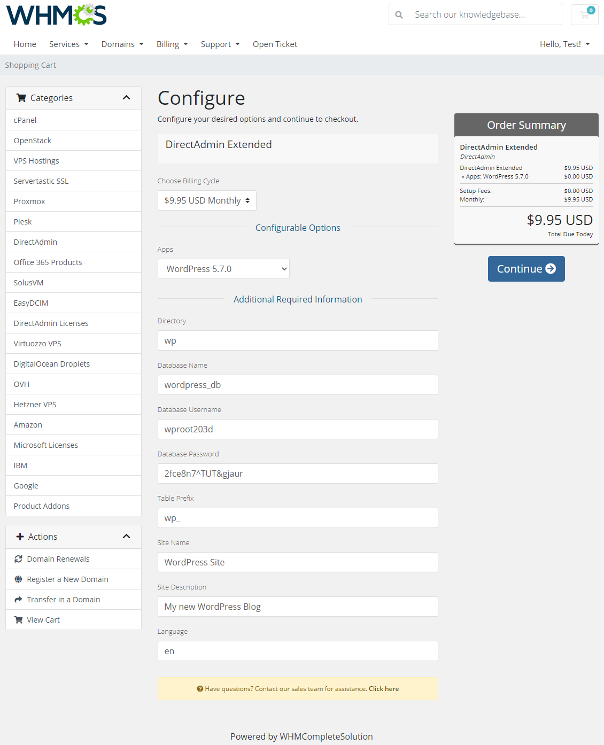Click the cart icon next to View Cart
This screenshot has width=604, height=745.
[x=18, y=619]
